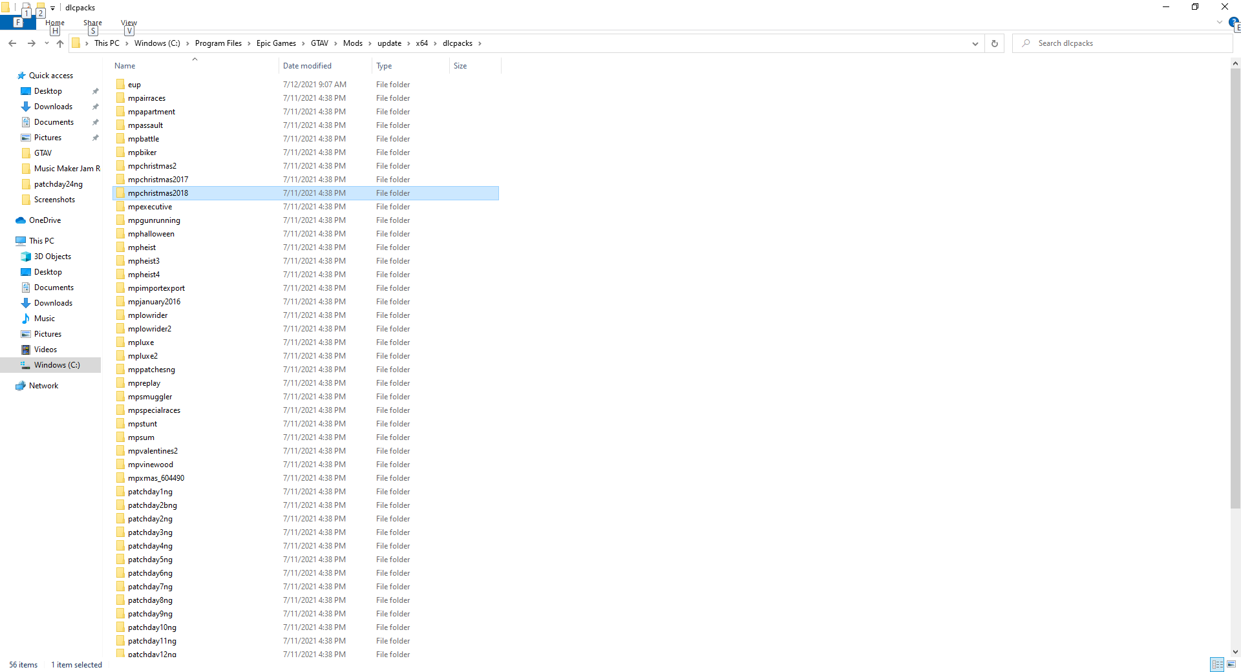Expand the chevron after GTAV breadcrumb

click(x=335, y=43)
